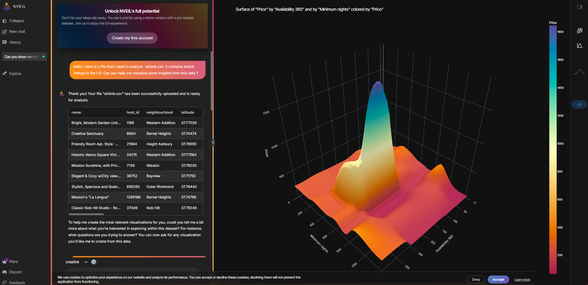Click the Discord controller icon

point(5,272)
